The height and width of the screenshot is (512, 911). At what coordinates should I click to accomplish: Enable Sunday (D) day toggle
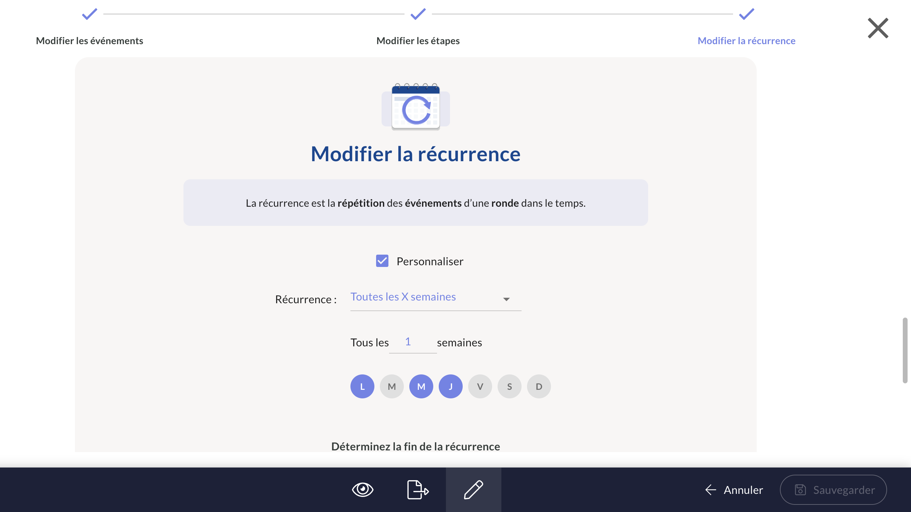point(539,386)
